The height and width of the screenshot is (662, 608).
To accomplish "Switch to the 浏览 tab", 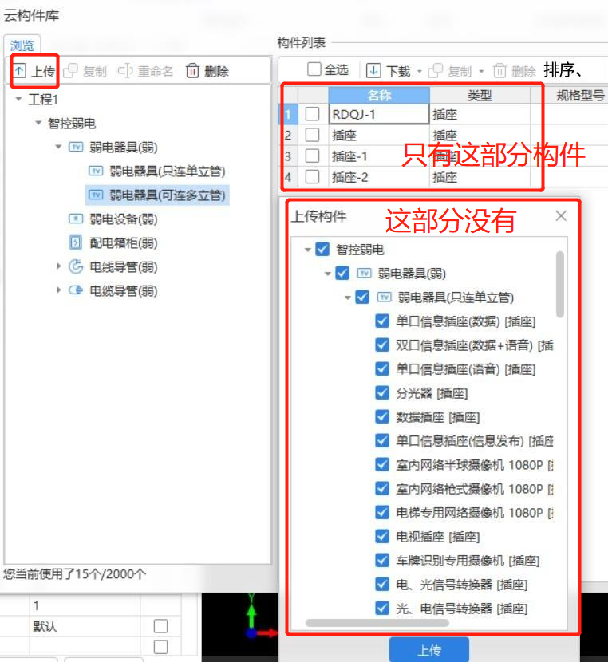I will coord(22,45).
